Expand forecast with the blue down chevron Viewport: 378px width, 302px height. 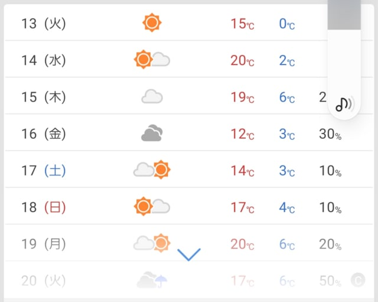pyautogui.click(x=189, y=255)
